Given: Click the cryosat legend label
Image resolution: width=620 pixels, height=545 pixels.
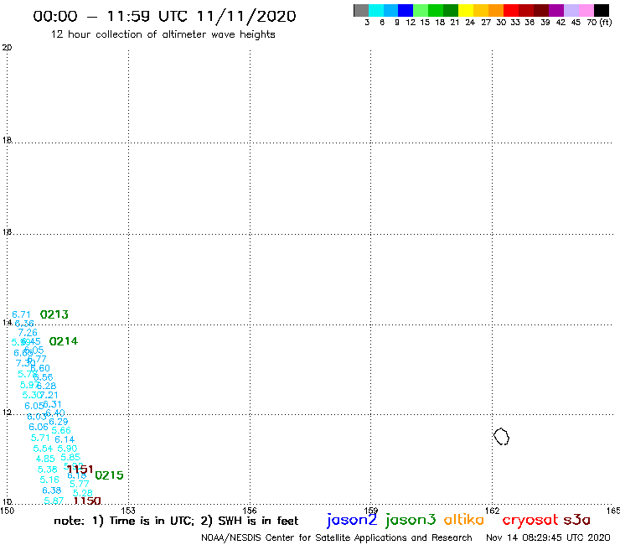Looking at the screenshot, I should 530,521.
